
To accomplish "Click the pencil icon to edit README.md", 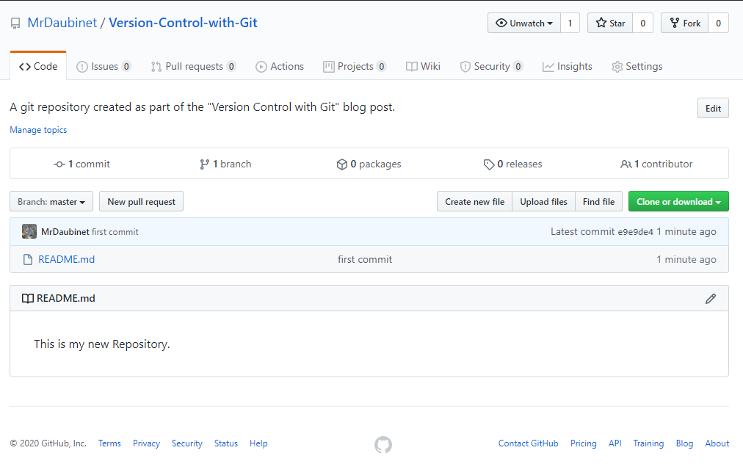I will click(710, 299).
